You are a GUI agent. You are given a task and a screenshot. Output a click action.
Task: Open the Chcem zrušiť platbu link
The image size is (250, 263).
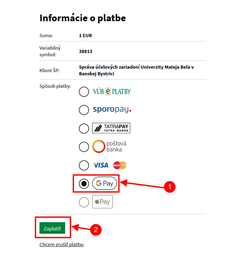(61, 244)
